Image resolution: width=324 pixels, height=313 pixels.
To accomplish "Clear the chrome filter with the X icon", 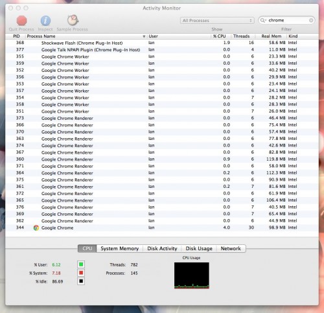I will [311, 20].
